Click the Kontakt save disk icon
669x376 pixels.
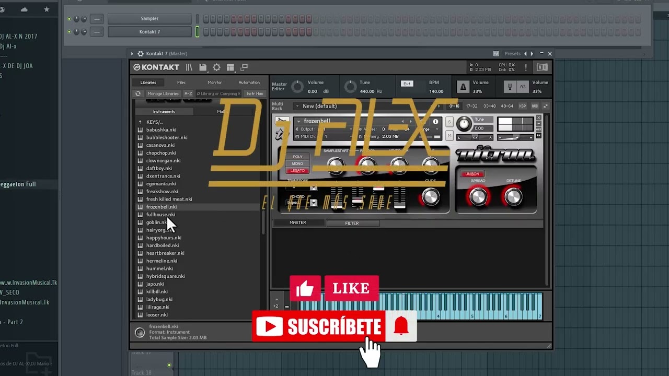coord(203,67)
